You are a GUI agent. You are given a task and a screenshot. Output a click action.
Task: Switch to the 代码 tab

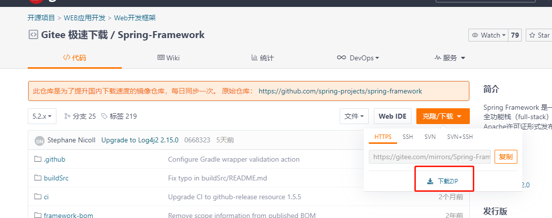tap(75, 58)
